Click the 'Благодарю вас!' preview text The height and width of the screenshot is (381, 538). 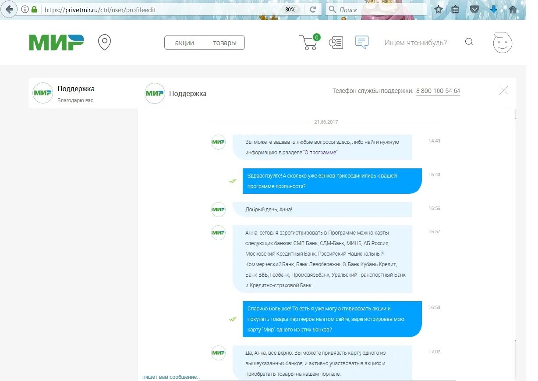point(76,100)
